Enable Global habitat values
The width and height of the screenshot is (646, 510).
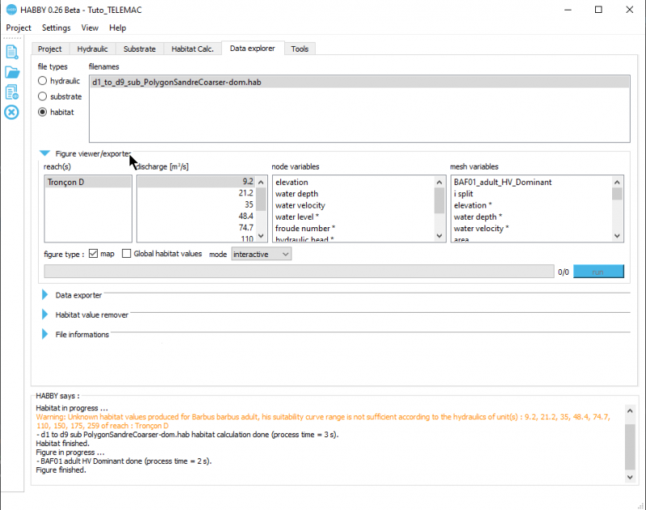coord(126,253)
